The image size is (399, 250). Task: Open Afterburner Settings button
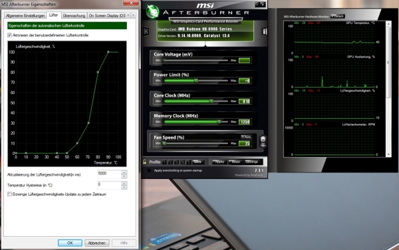[251, 162]
